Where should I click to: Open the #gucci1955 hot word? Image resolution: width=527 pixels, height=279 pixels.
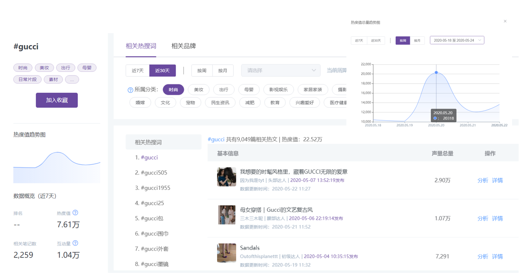[x=155, y=188]
